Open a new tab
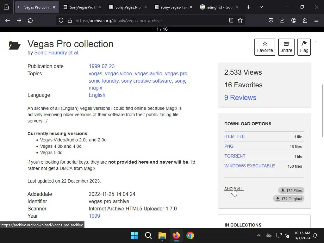The height and width of the screenshot is (243, 324). pyautogui.click(x=249, y=7)
